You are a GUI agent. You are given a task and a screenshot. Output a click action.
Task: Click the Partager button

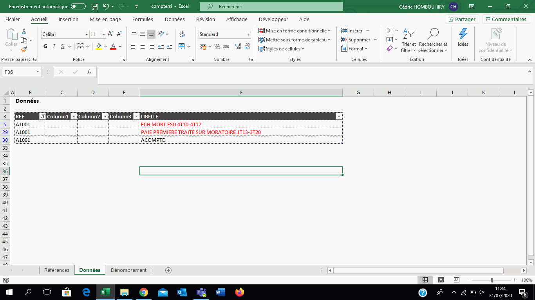(462, 19)
